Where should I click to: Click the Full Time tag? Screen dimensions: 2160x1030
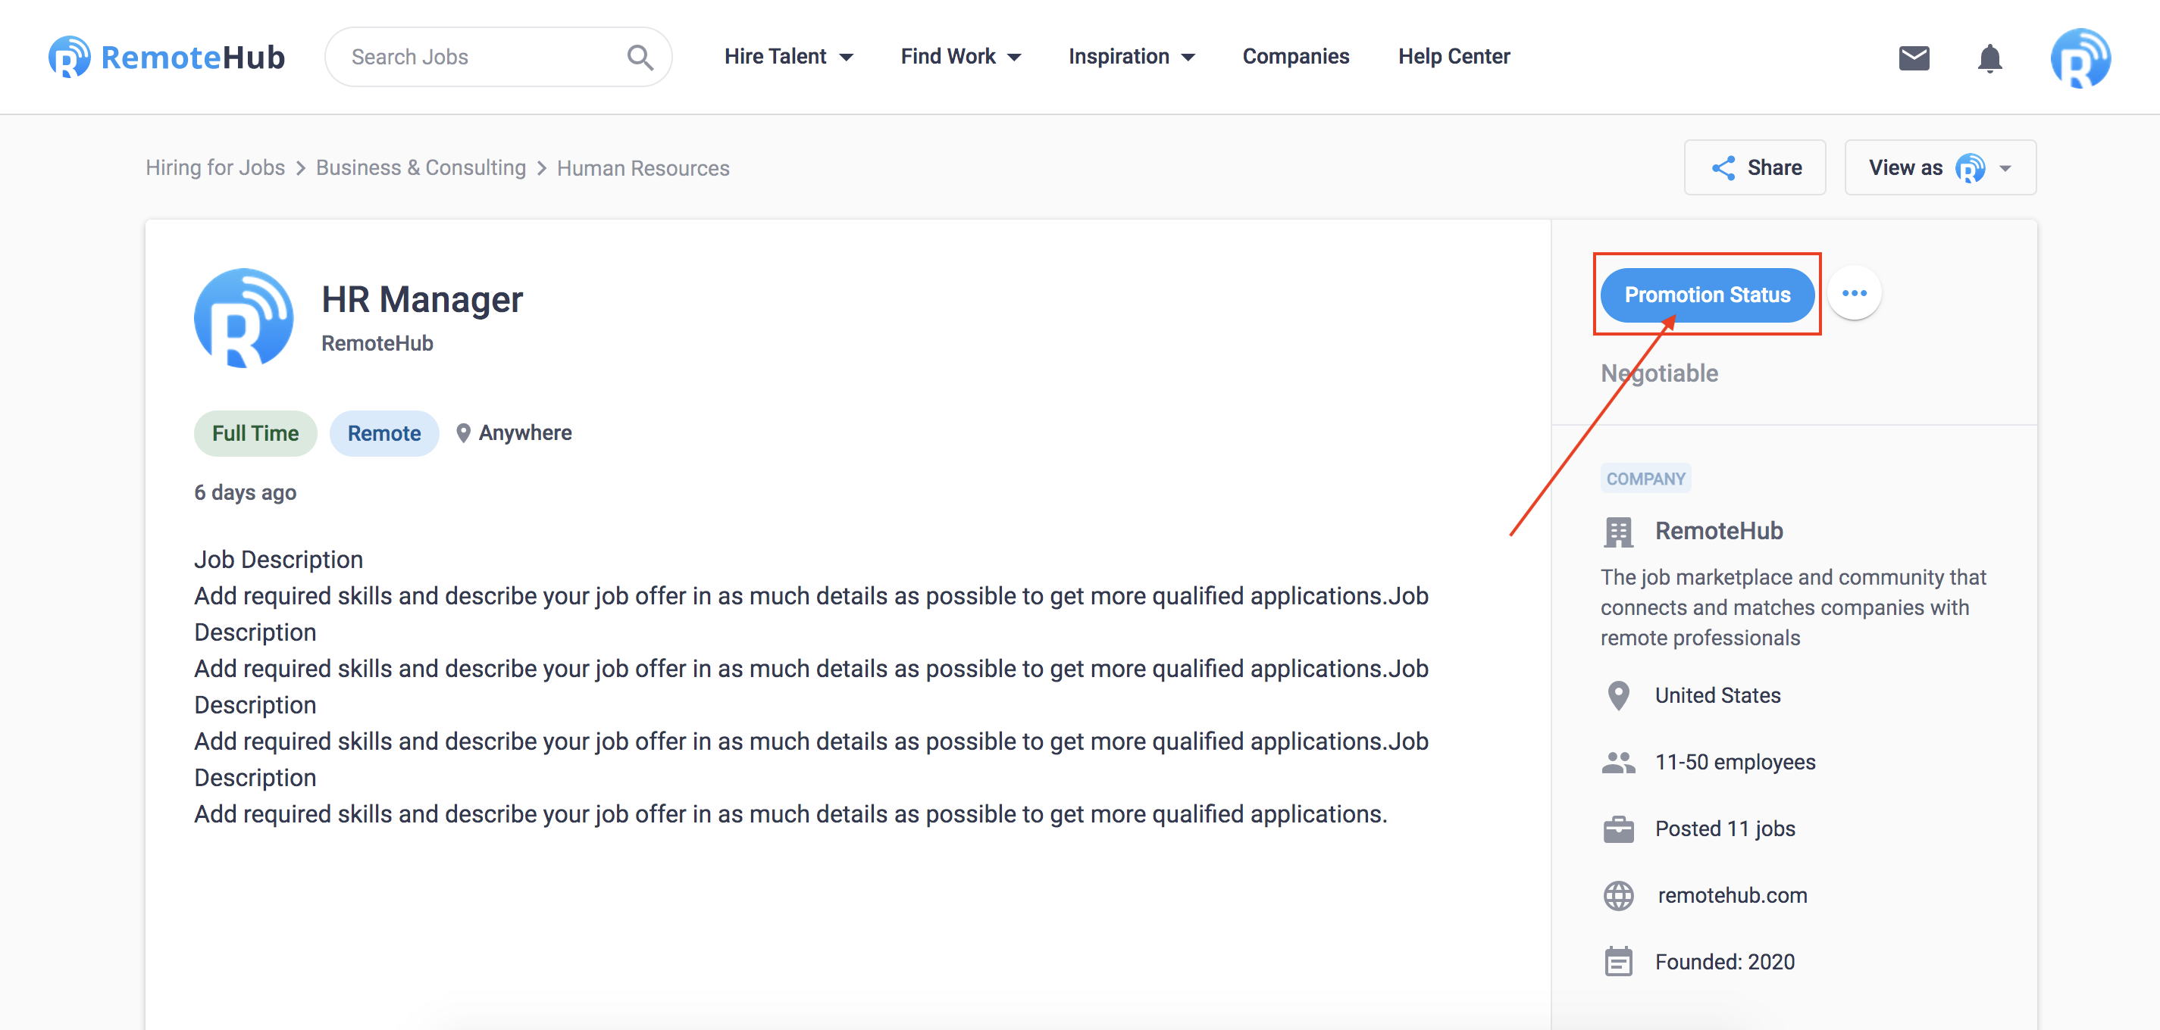pyautogui.click(x=255, y=433)
